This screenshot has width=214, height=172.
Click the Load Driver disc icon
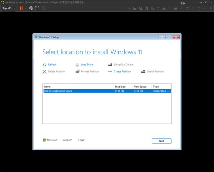pyautogui.click(x=77, y=65)
